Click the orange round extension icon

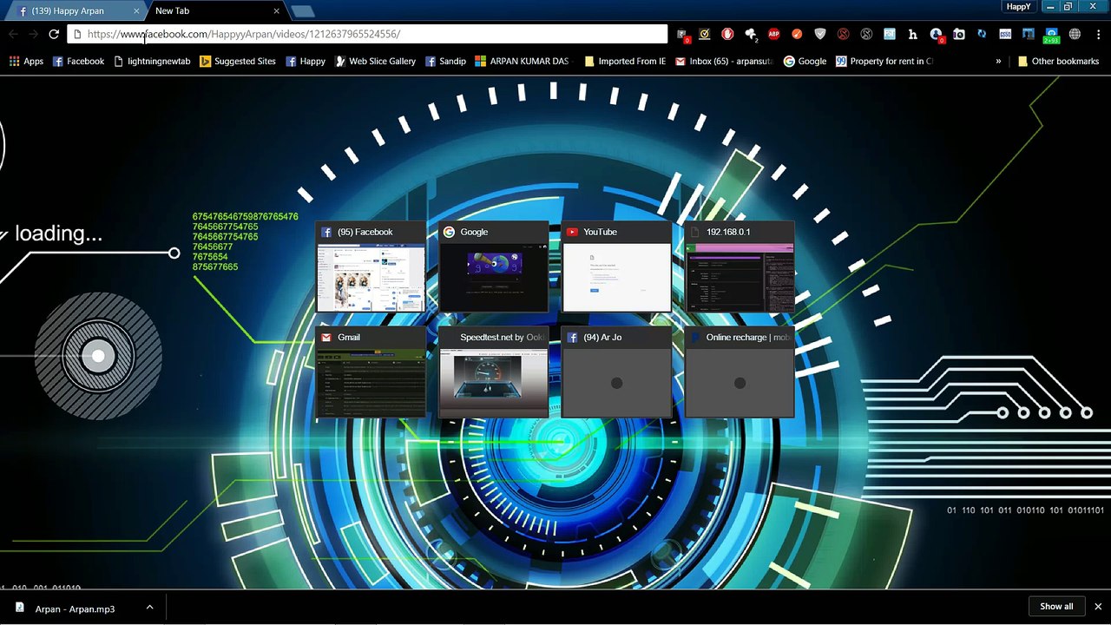click(797, 34)
